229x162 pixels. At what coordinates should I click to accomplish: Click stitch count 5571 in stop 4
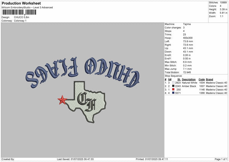(178, 93)
